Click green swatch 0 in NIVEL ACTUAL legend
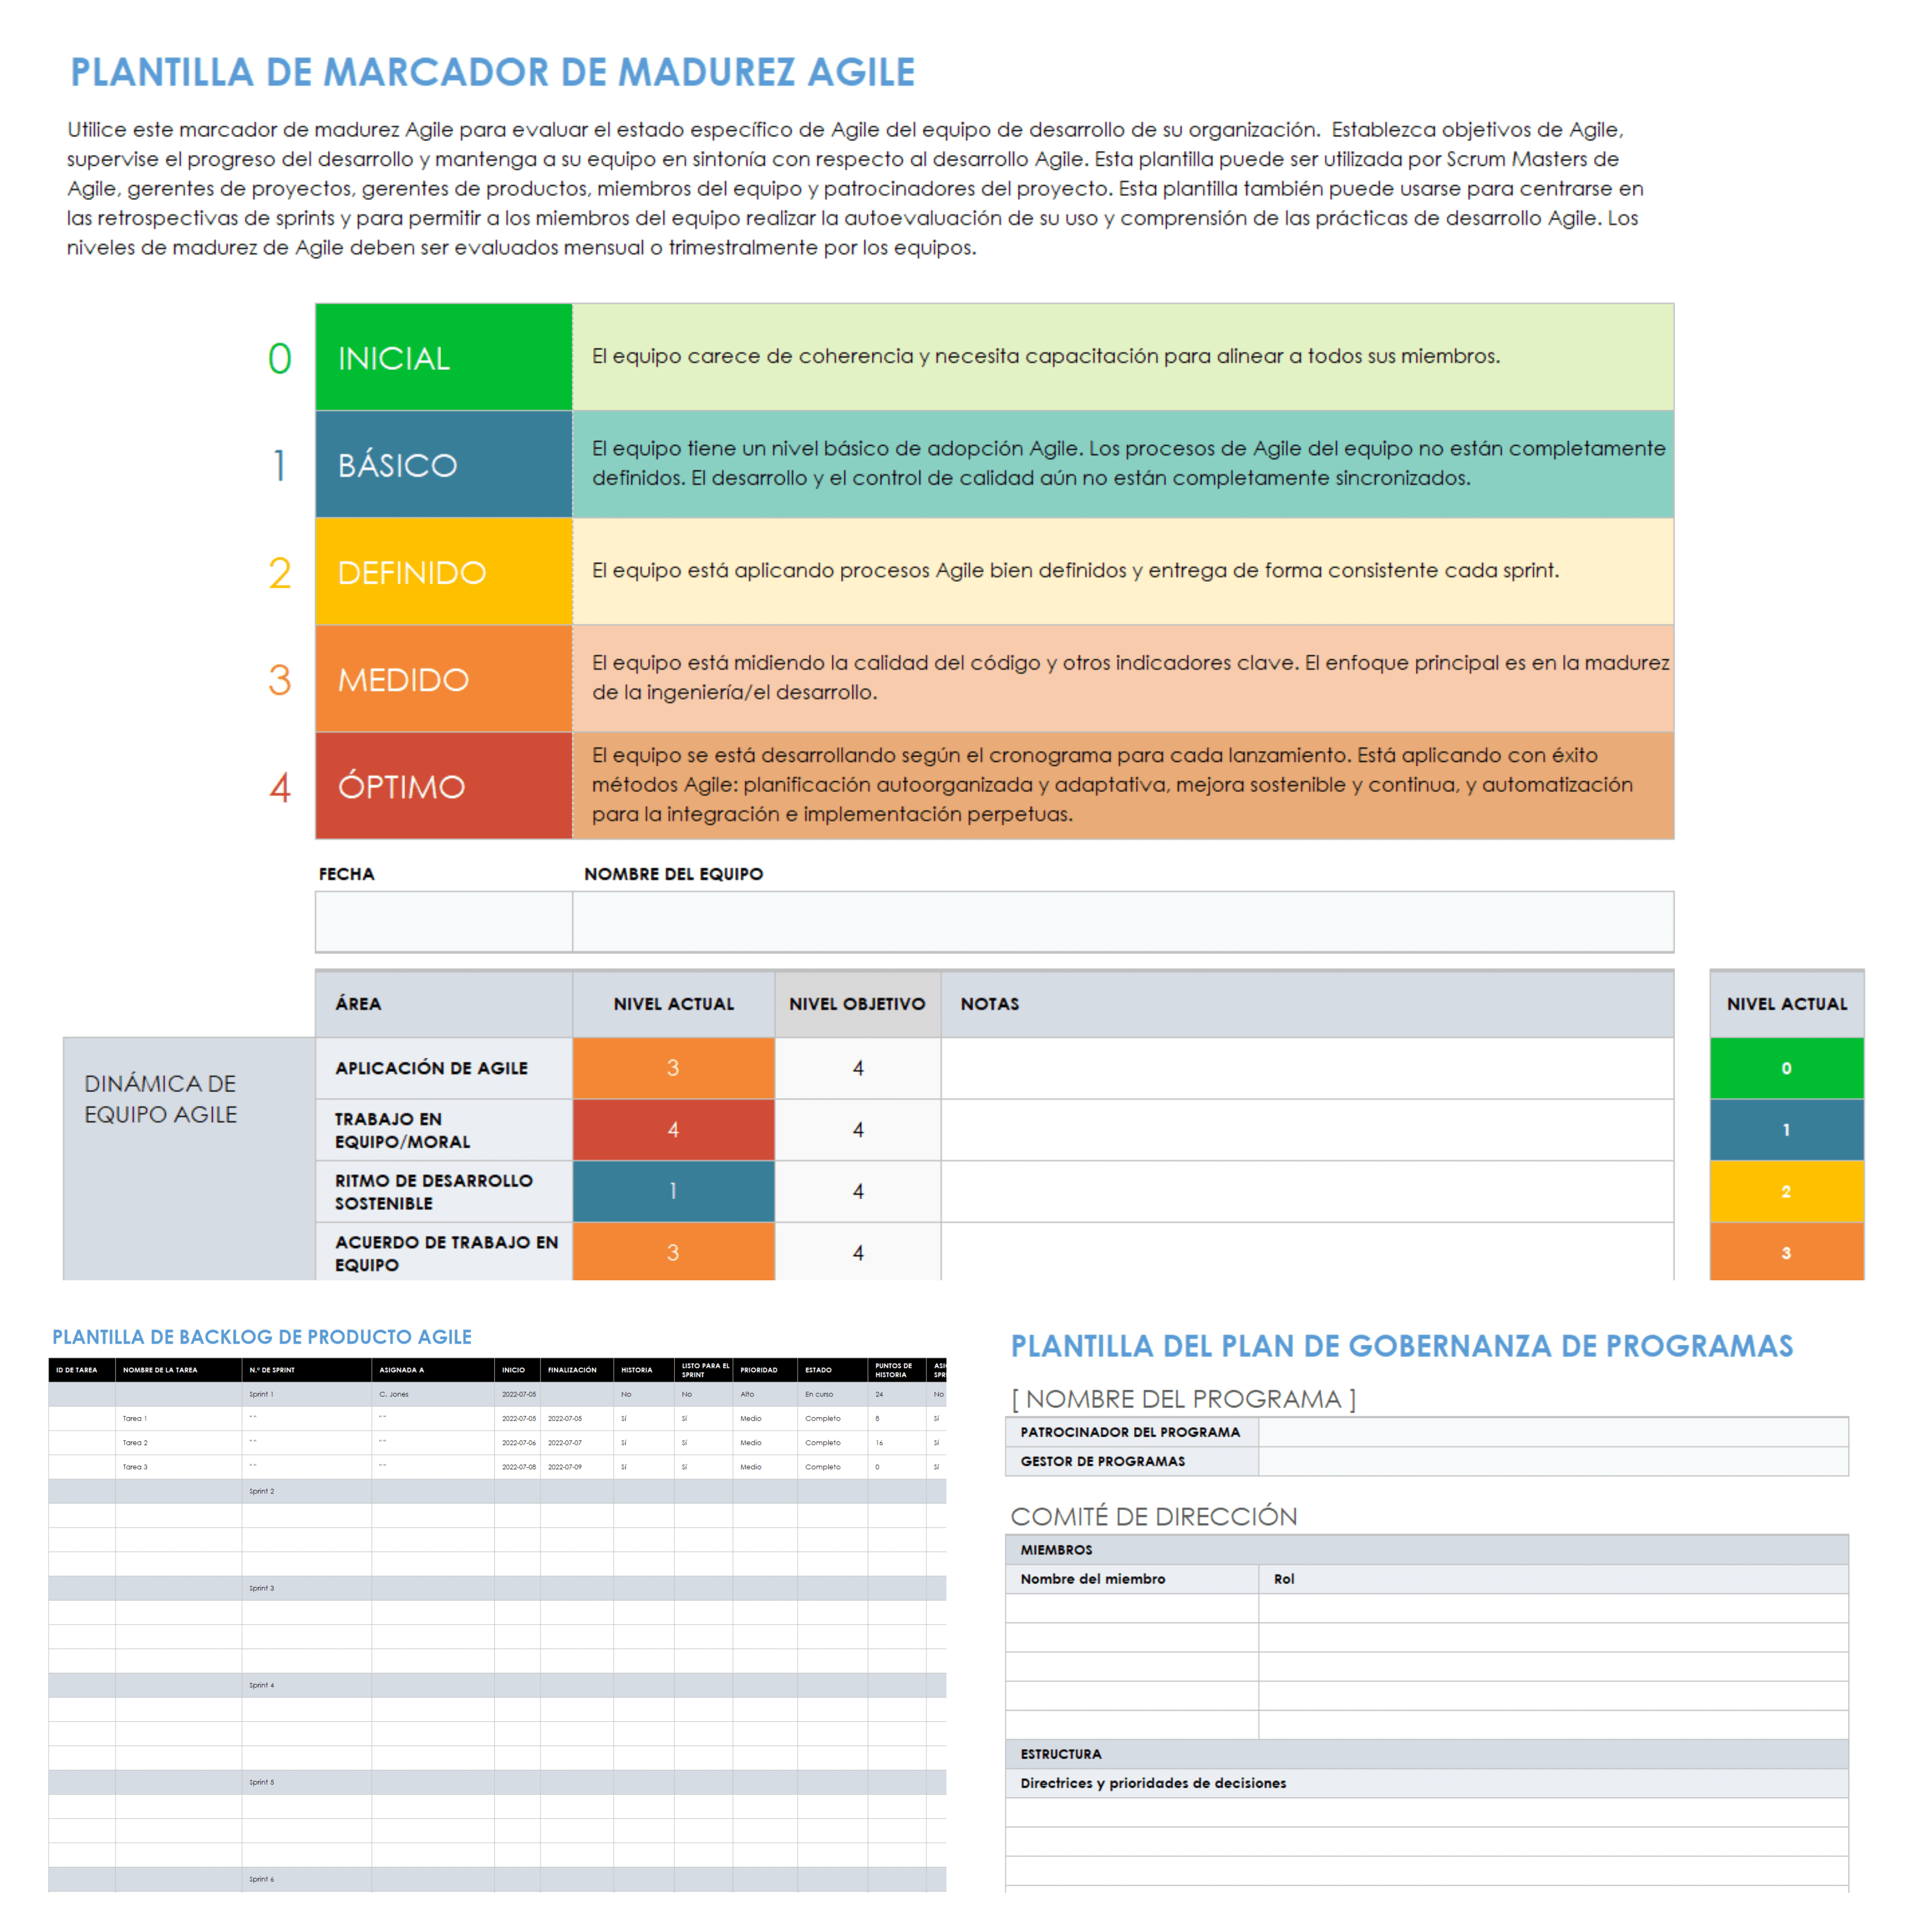Screen dimensions: 1932x1932 click(1786, 1068)
